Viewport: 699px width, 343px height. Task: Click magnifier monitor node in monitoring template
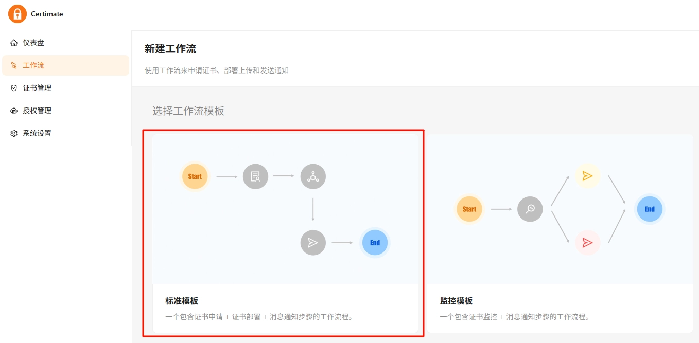point(530,209)
